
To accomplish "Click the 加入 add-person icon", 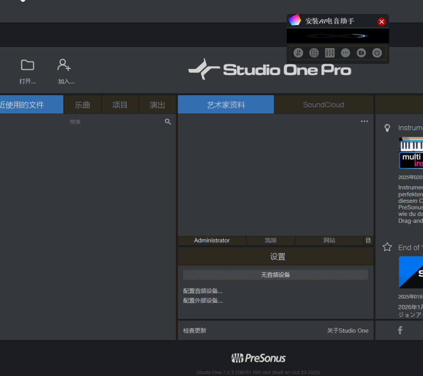I will tap(64, 64).
